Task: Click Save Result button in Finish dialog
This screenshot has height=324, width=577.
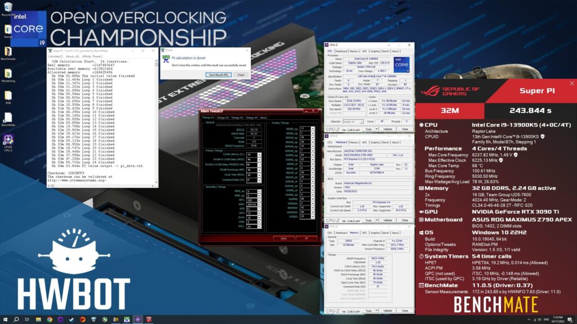Action: click(x=218, y=75)
